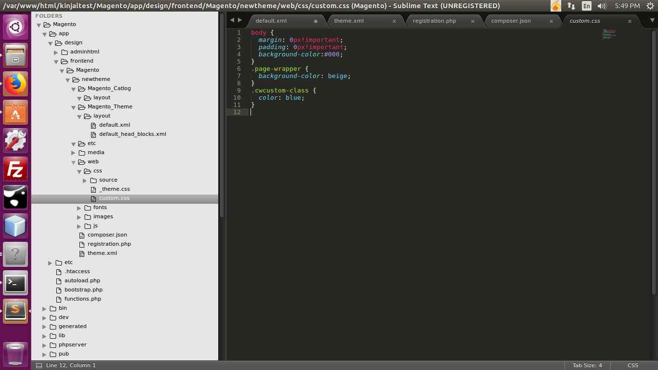
Task: Close the custom.css tab
Action: [630, 21]
